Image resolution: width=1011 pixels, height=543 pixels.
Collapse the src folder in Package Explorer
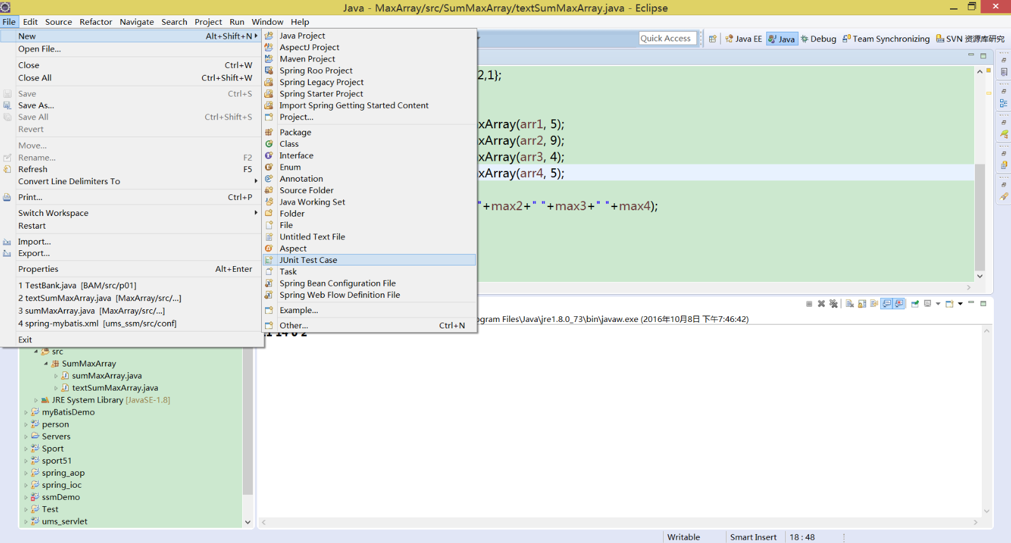tap(36, 351)
